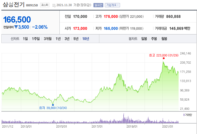The image size is (197, 134).
Task: Click the 거래대금 value 145,869 백만
Action: [180, 29]
